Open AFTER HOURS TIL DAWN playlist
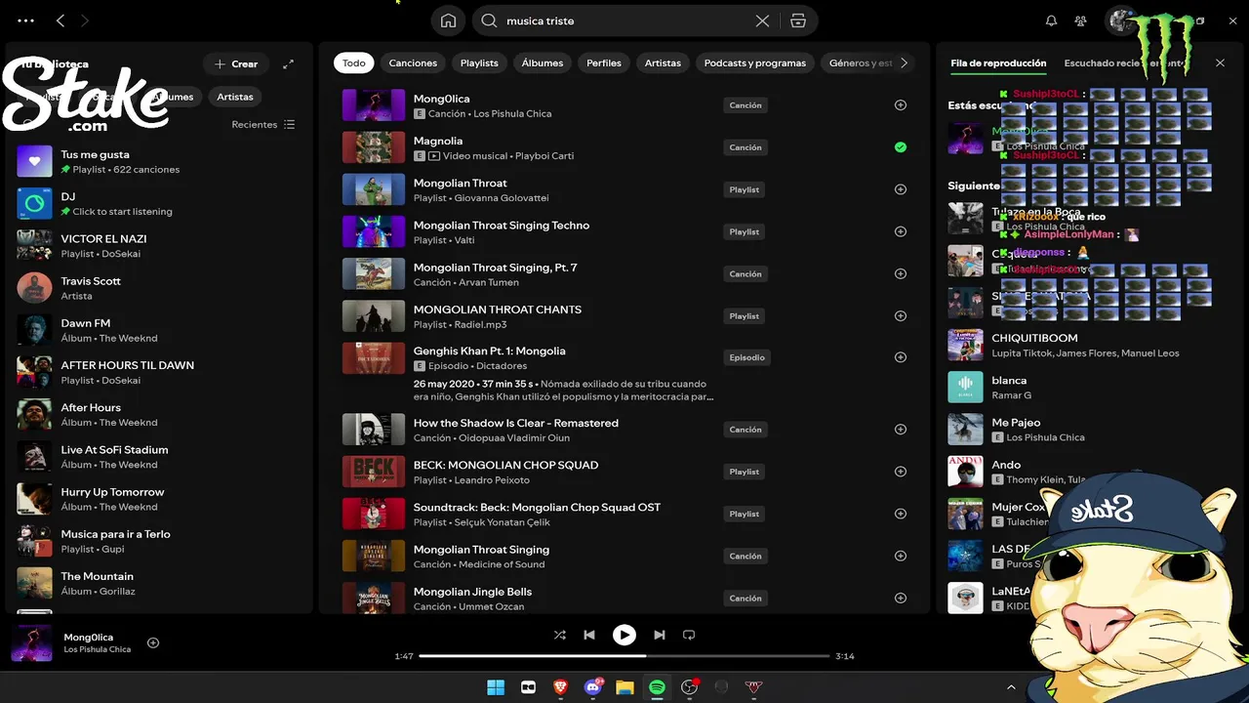Viewport: 1249px width, 703px height. [161, 372]
